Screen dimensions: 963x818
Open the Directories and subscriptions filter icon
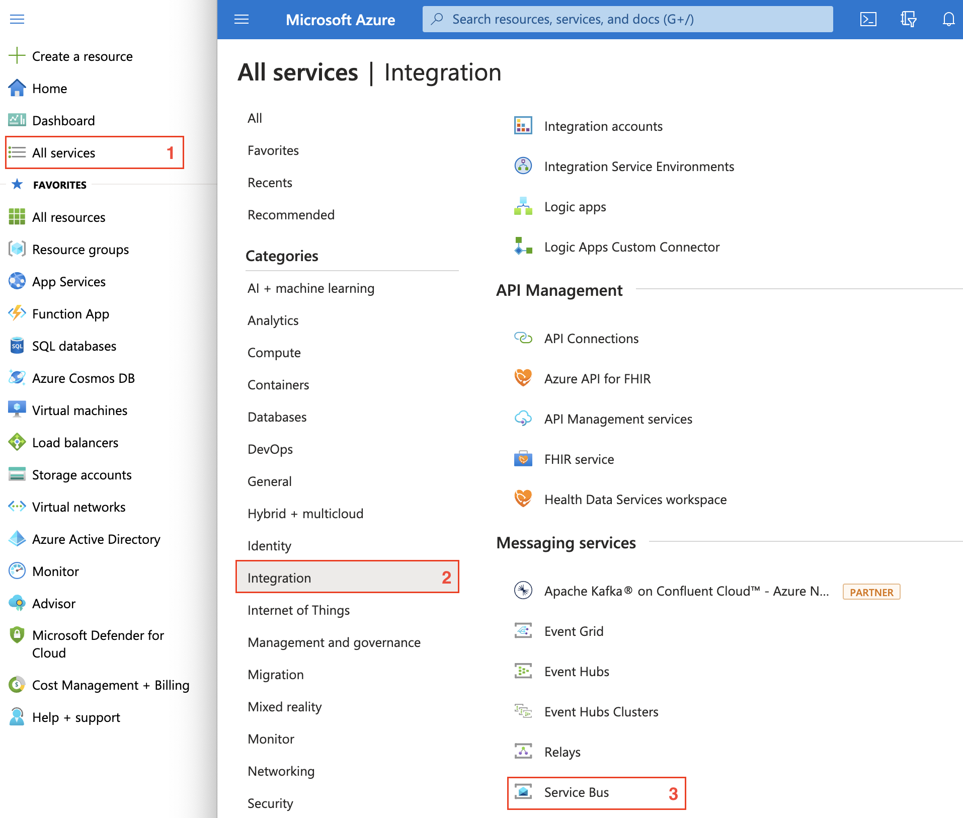click(908, 20)
